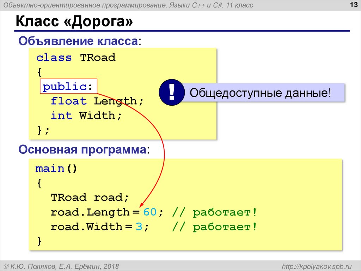Image resolution: width=361 pixels, height=271 pixels.
Task: Open the kpolyakov.spb.ru link
Action: click(x=317, y=266)
